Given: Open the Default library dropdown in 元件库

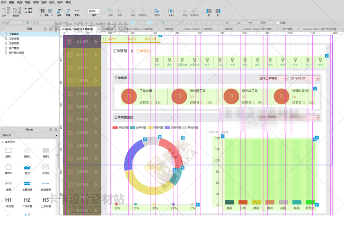Looking at the screenshot, I should pos(29,135).
